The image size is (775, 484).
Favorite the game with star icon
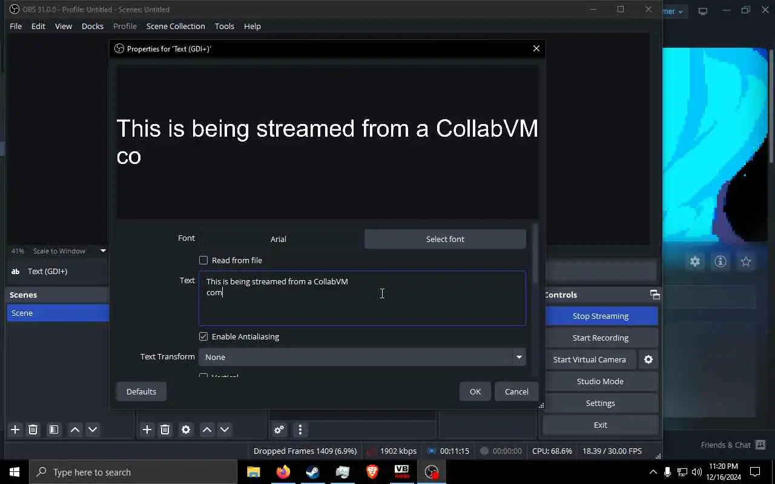point(746,261)
